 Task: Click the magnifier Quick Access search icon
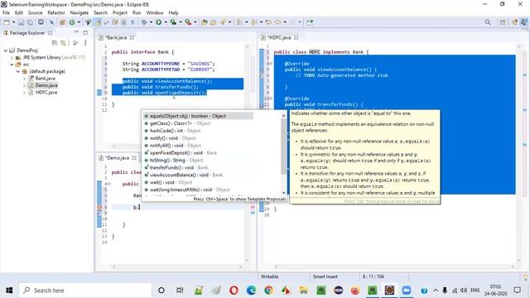[488, 22]
